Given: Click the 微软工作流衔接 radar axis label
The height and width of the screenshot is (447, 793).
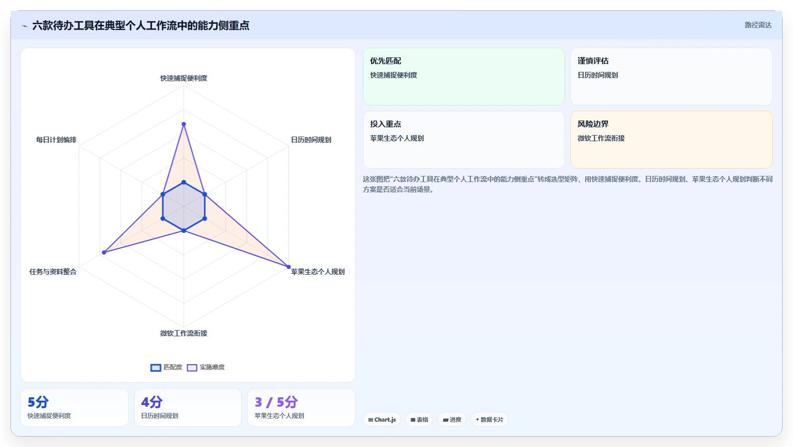Looking at the screenshot, I should (184, 333).
